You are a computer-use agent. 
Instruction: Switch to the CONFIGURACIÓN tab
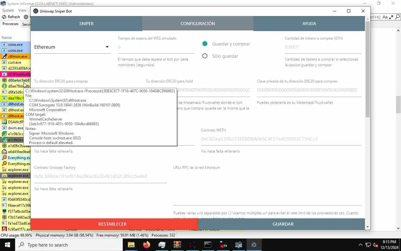[x=198, y=24]
